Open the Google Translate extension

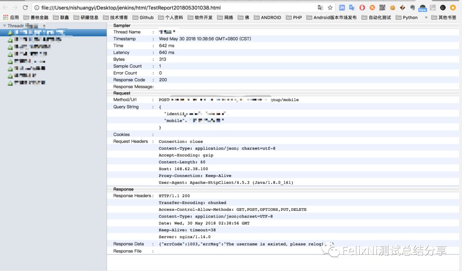tap(352, 8)
